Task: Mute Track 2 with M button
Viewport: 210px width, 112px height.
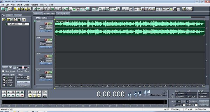Action: (x=51, y=40)
